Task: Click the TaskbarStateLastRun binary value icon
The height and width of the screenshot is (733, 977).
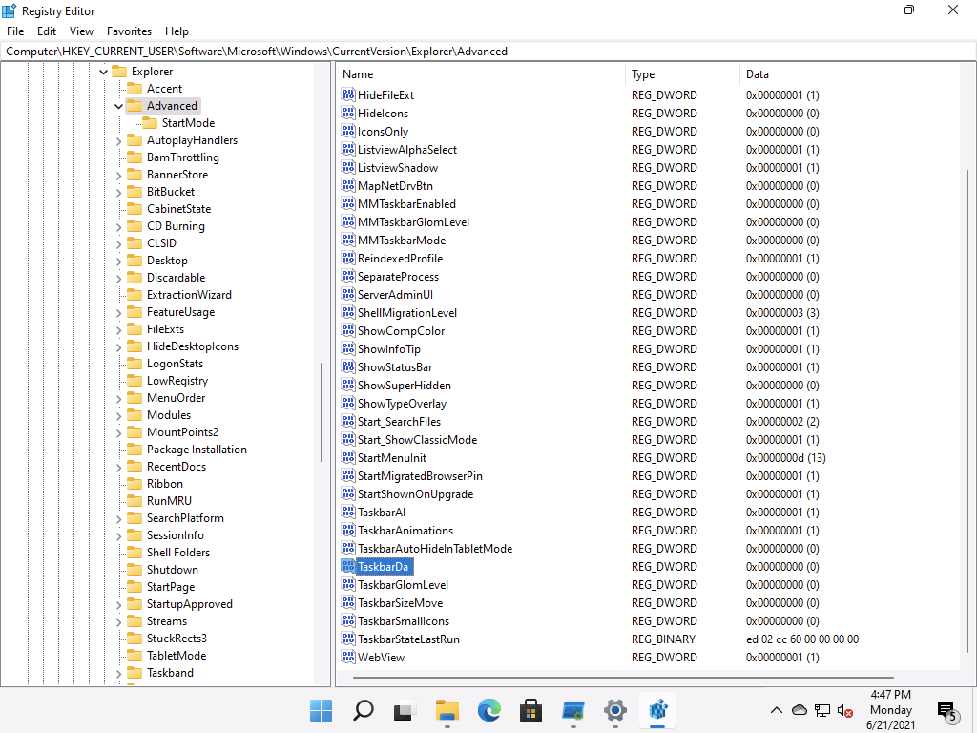Action: (348, 639)
